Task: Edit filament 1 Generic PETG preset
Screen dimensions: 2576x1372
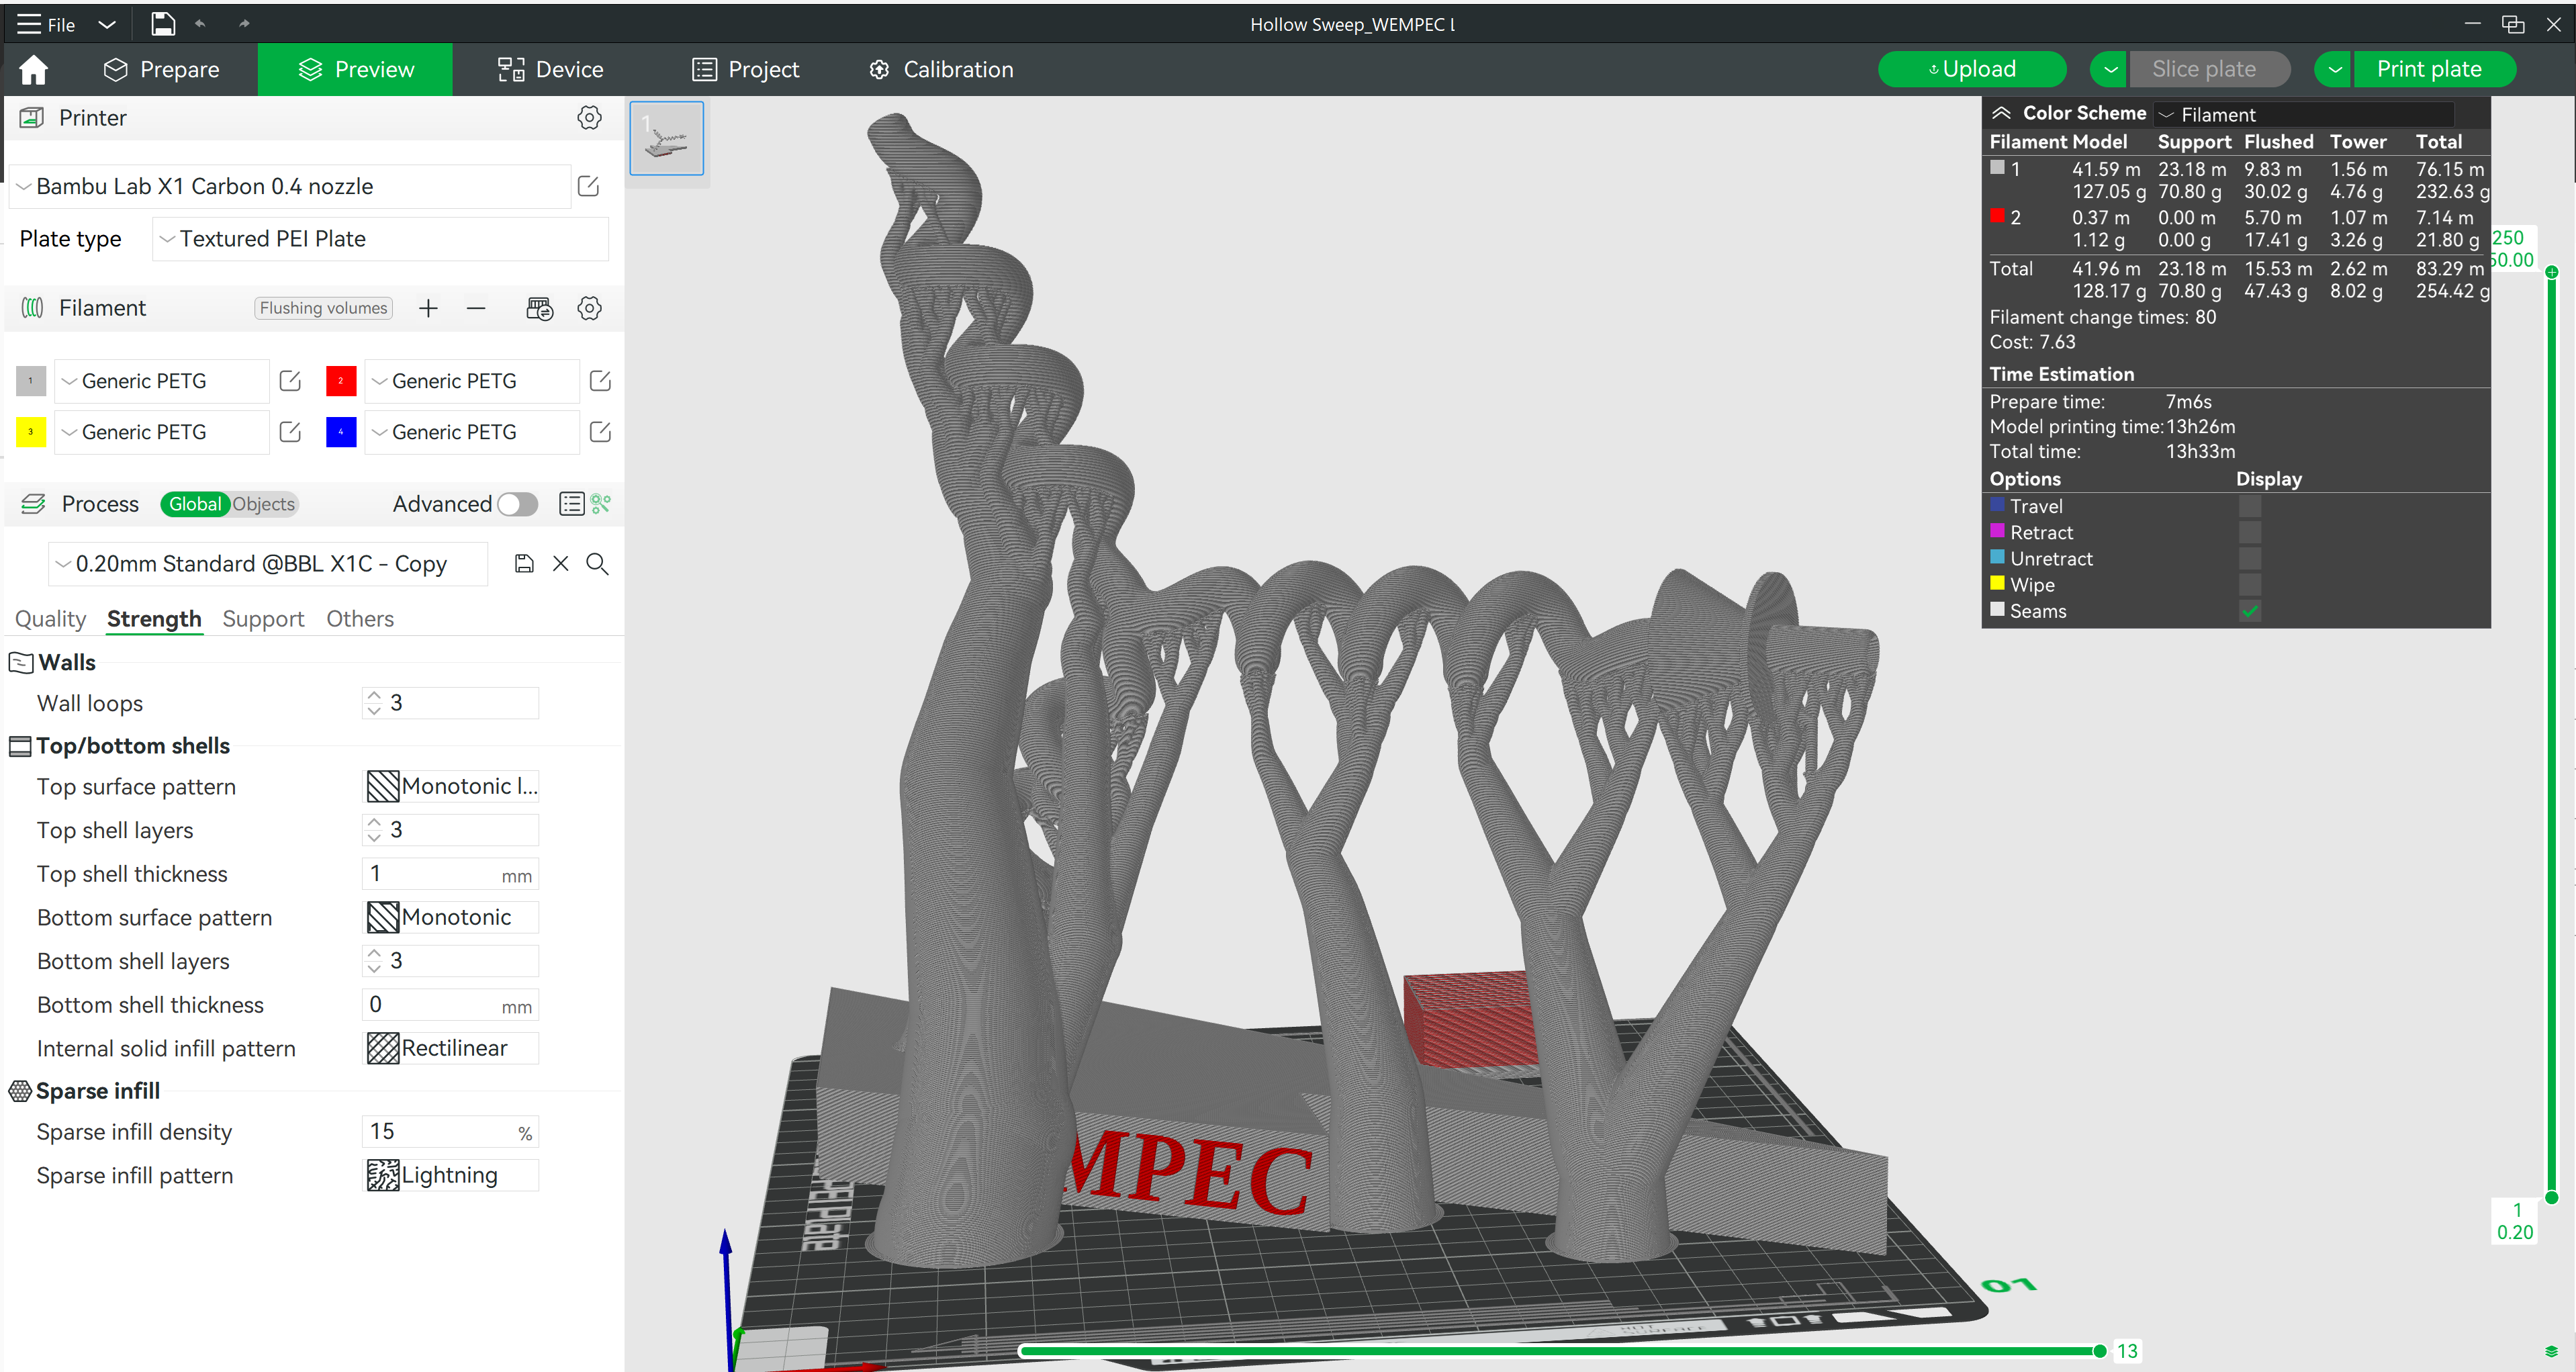Action: click(290, 381)
